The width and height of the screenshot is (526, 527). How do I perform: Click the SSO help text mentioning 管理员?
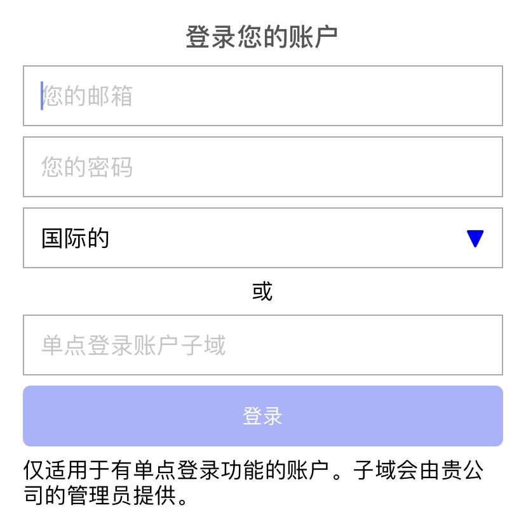click(x=253, y=483)
